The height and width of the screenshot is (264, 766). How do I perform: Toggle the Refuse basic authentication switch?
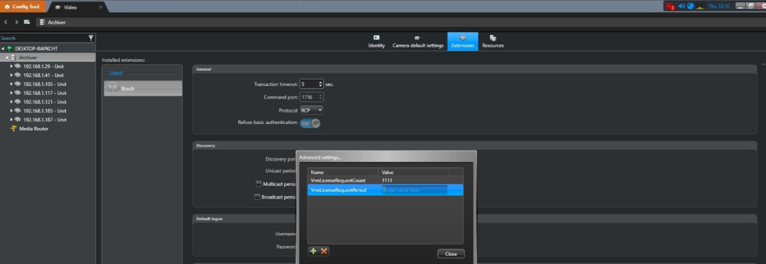pyautogui.click(x=310, y=123)
